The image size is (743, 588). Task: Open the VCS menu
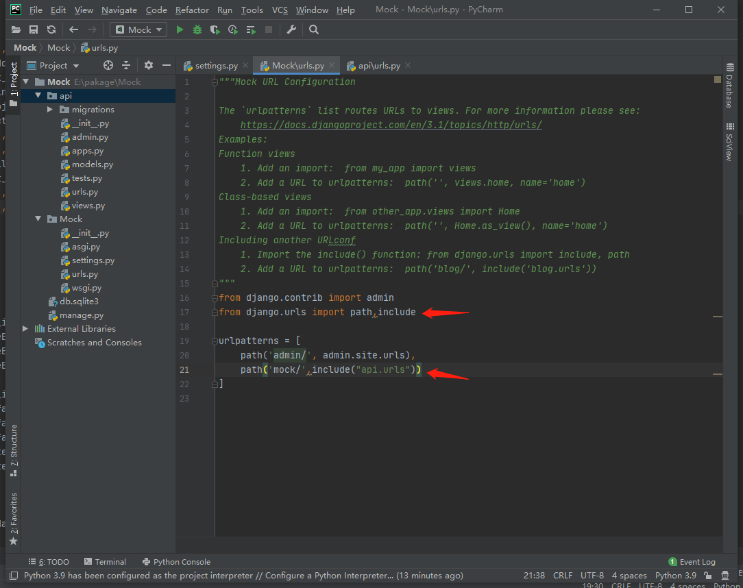coord(280,10)
